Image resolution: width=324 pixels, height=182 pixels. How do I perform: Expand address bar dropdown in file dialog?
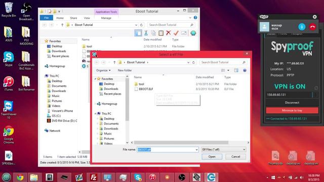[x=188, y=62]
